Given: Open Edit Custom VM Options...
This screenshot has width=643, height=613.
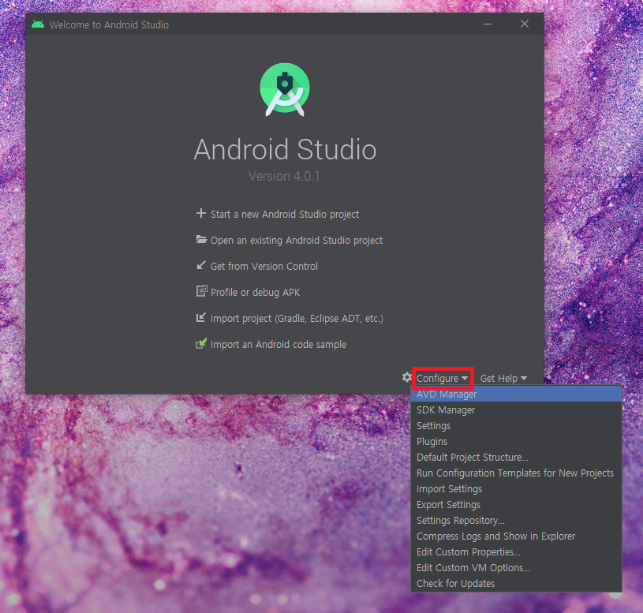Looking at the screenshot, I should (x=516, y=568).
